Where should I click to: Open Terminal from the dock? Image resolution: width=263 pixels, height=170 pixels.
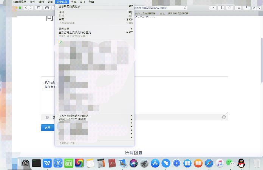pos(37,163)
